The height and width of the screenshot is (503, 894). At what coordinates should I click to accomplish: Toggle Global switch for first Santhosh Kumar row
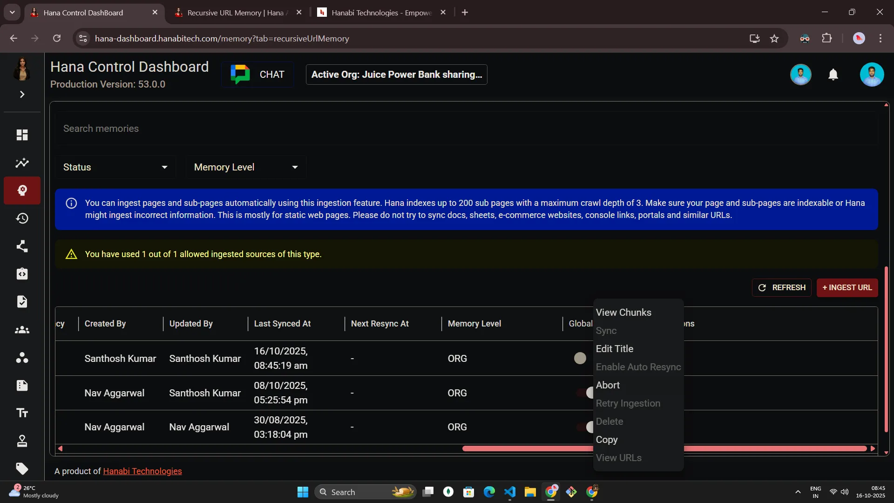(x=580, y=358)
